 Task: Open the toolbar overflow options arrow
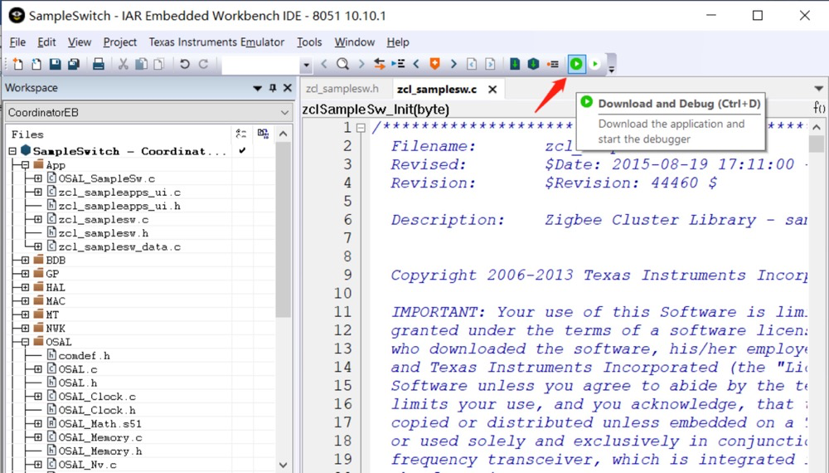click(x=611, y=70)
